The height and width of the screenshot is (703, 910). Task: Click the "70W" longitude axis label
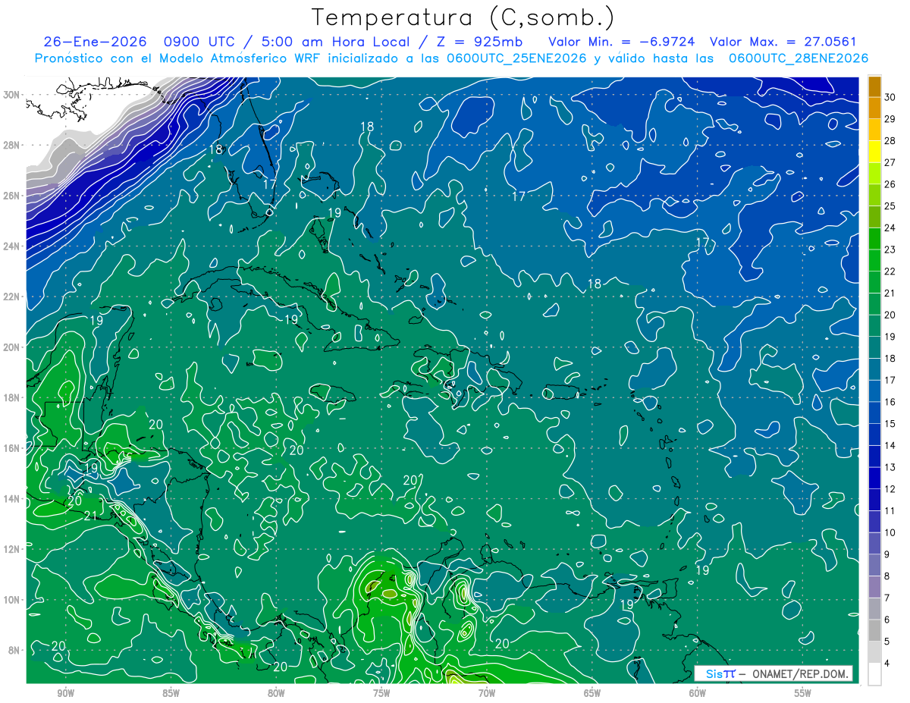coord(487,693)
